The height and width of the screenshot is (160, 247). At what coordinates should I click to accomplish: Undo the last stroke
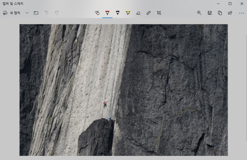click(x=46, y=13)
